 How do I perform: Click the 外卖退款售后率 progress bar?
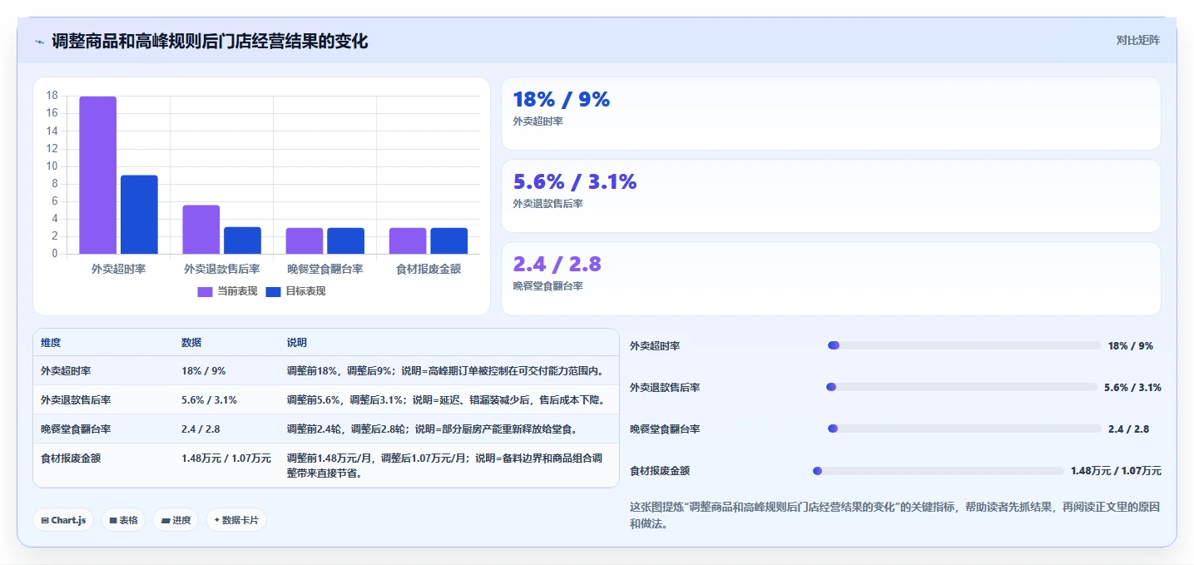coord(961,387)
